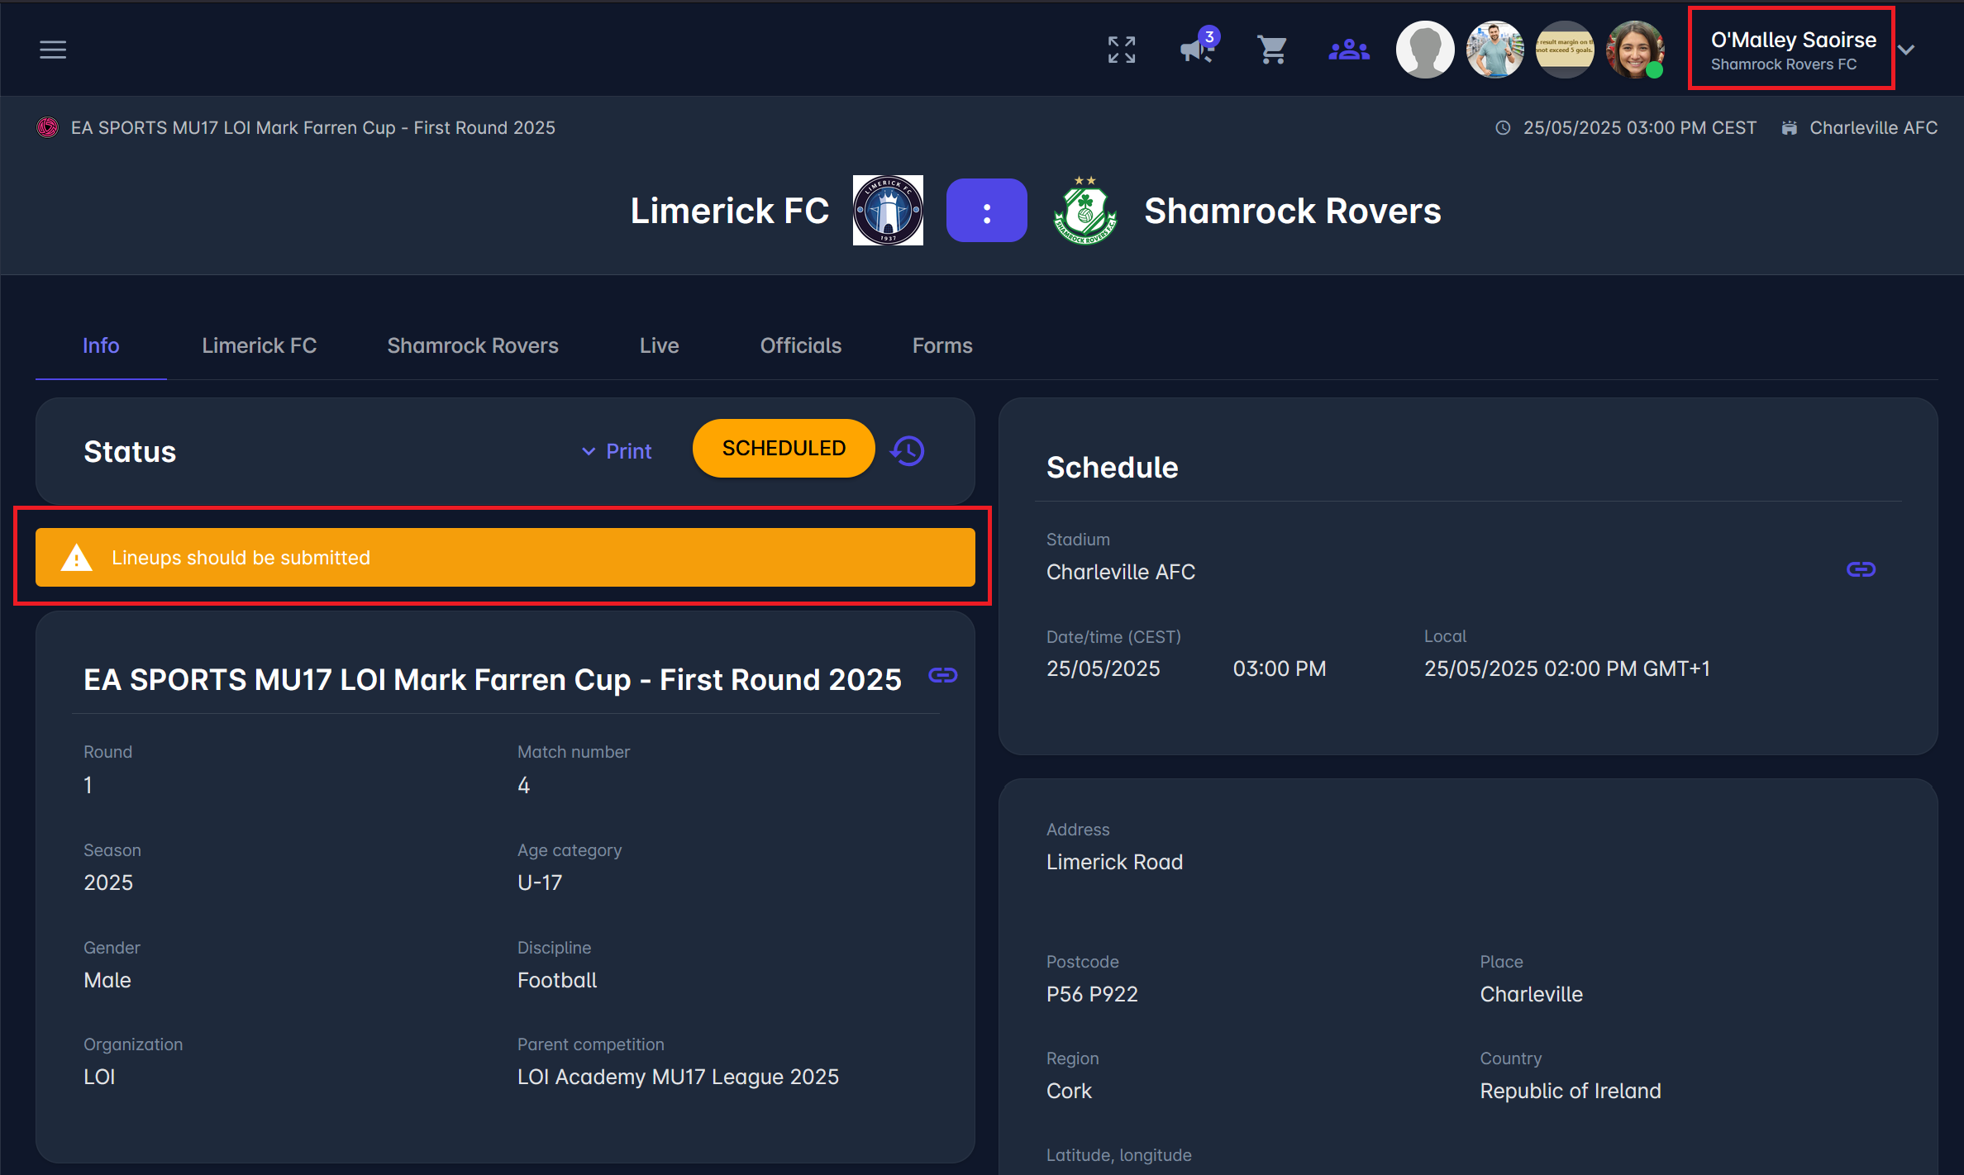Switch to the Limerick FC tab
This screenshot has width=1964, height=1175.
pyautogui.click(x=260, y=345)
